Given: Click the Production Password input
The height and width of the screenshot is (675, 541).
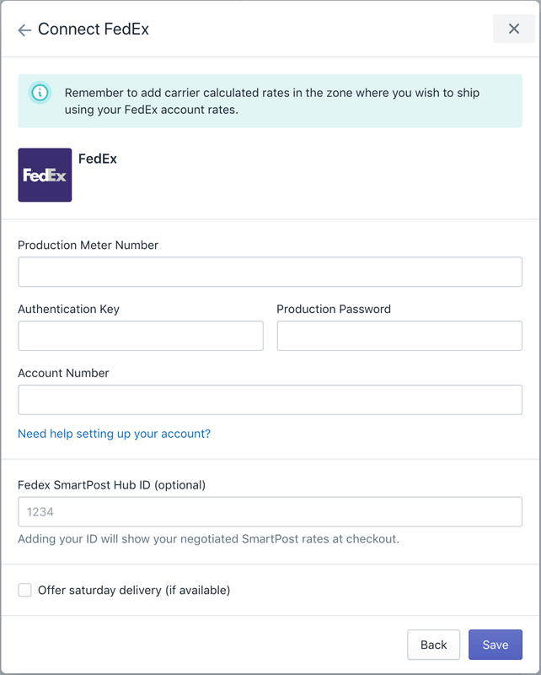Looking at the screenshot, I should click(x=399, y=336).
